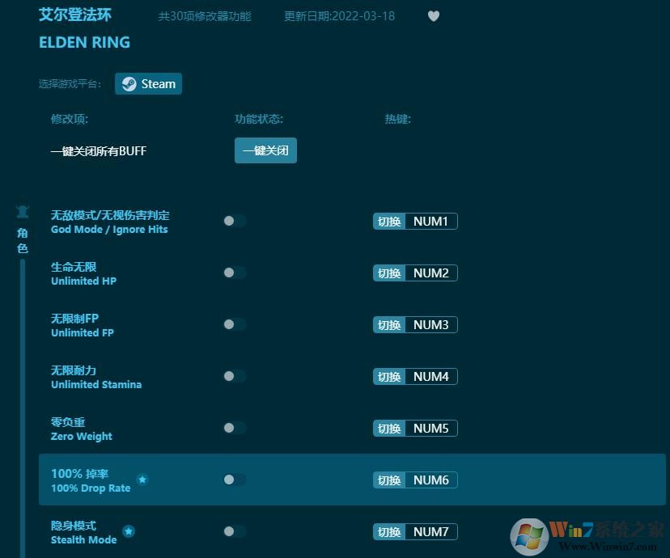Click the heart favorite icon at the top
670x558 pixels.
[434, 16]
